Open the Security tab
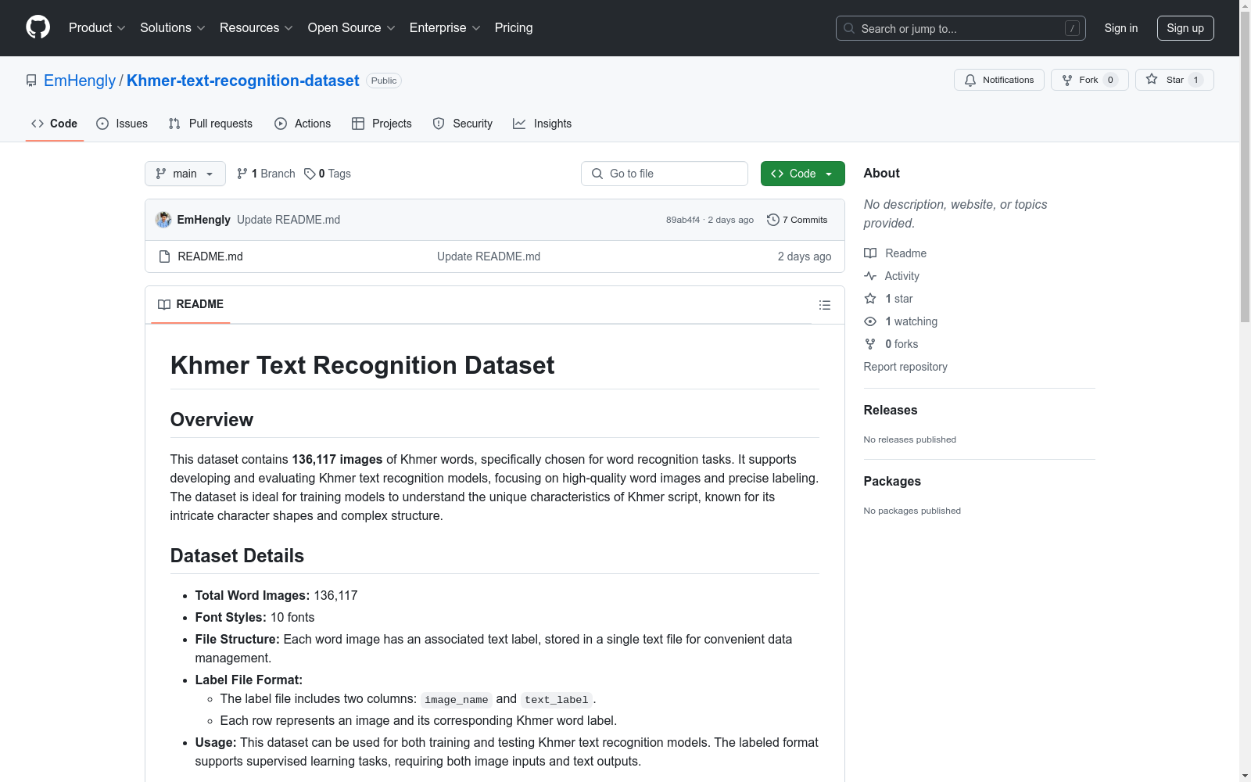This screenshot has height=782, width=1251. (463, 124)
